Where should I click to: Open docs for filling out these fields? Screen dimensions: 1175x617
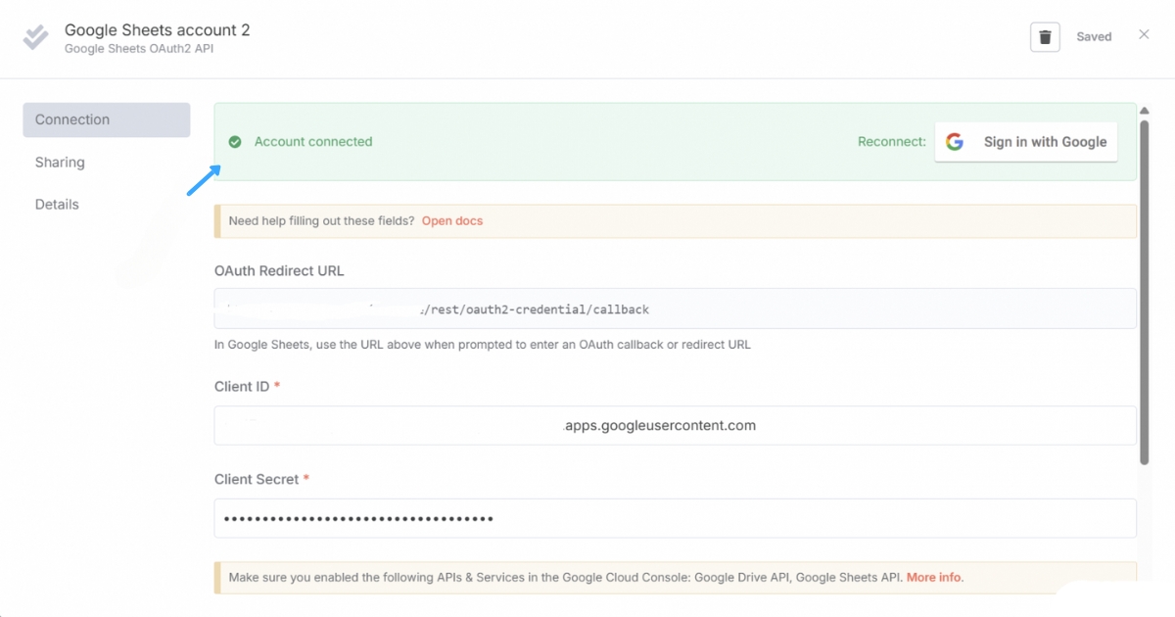click(452, 220)
